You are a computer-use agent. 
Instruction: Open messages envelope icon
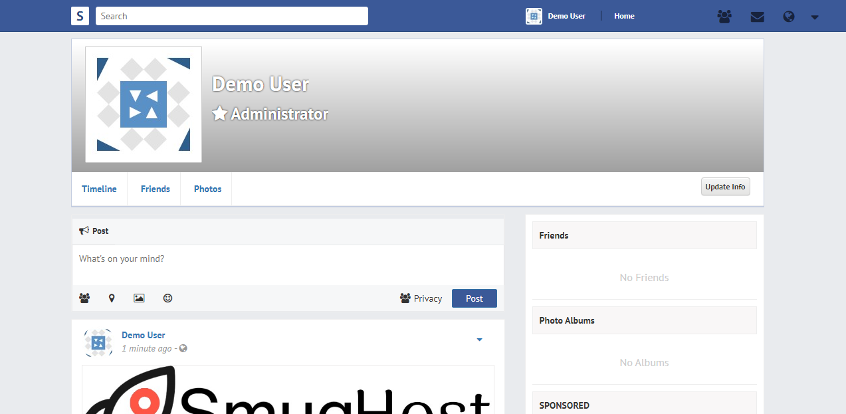pyautogui.click(x=758, y=17)
